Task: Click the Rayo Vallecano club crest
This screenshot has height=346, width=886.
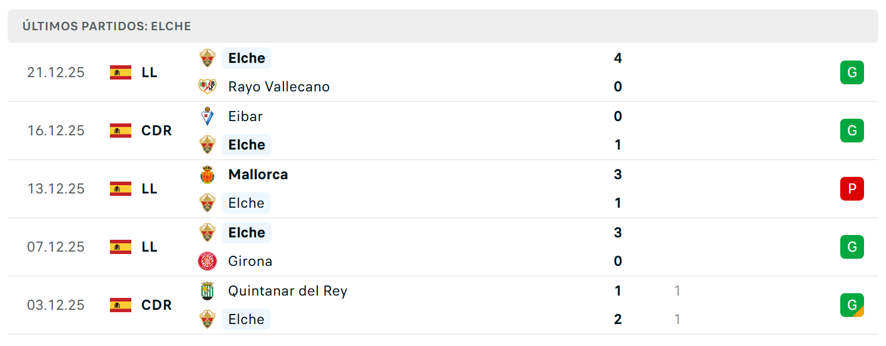Action: click(207, 87)
